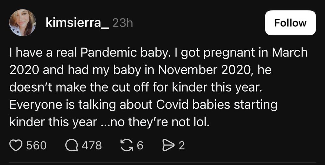Open the 478 replies count
The height and width of the screenshot is (165, 325).
[92, 145]
